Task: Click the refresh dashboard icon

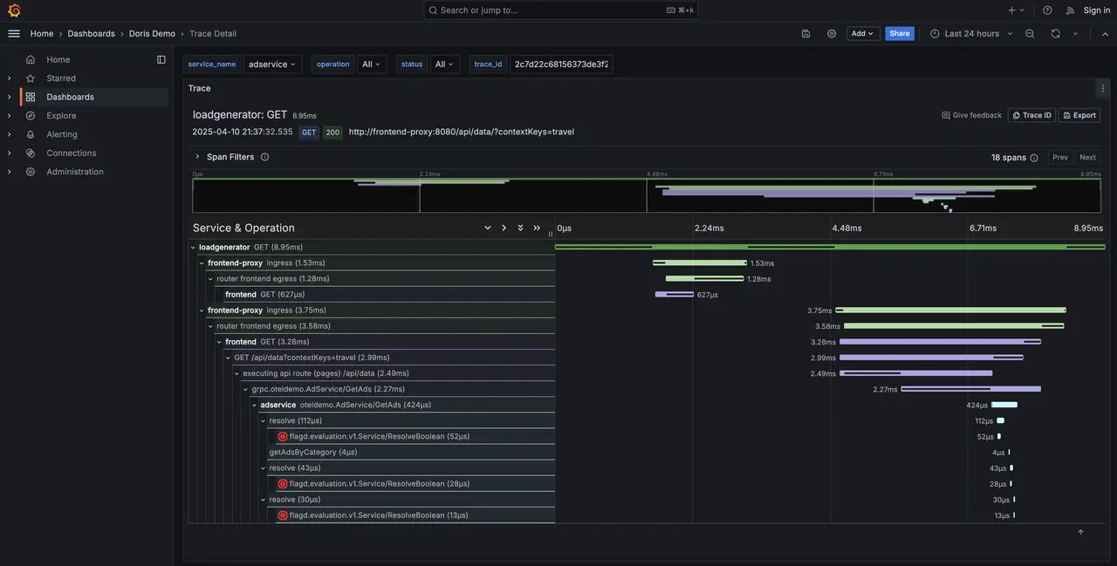Action: (1056, 34)
